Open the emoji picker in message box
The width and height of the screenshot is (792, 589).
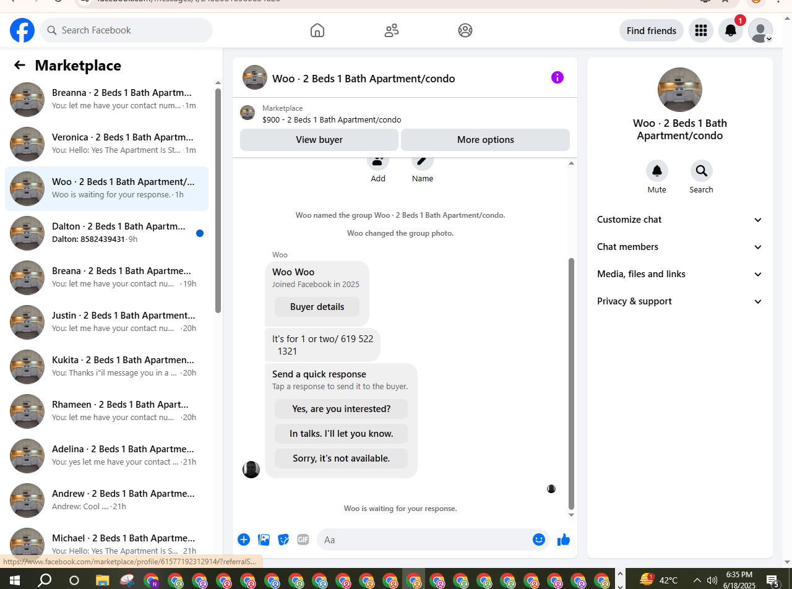(x=539, y=540)
